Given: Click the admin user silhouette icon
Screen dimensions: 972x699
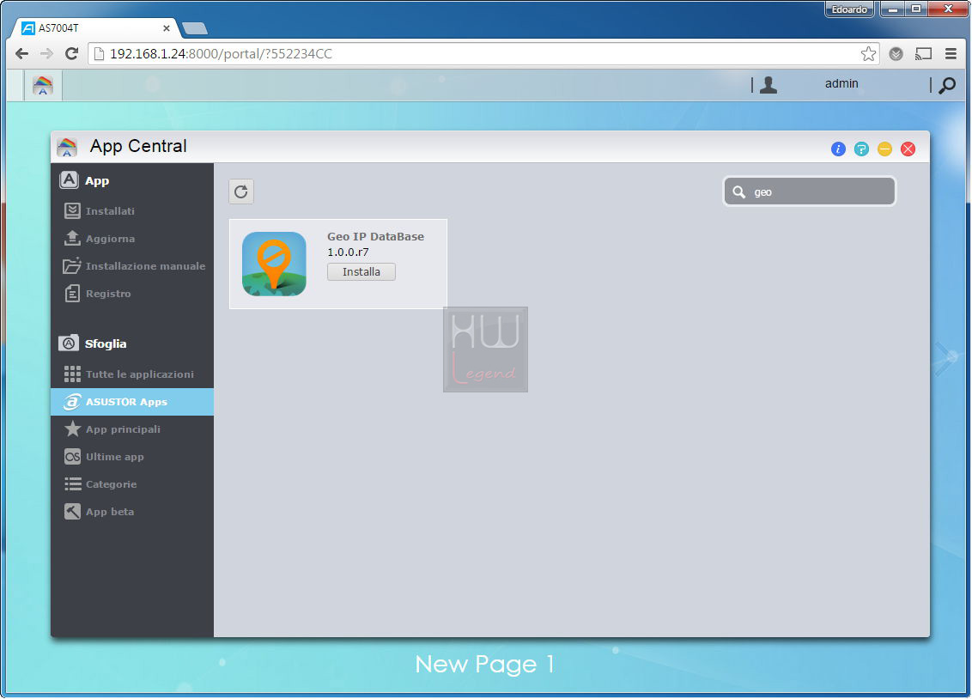Looking at the screenshot, I should tap(768, 85).
